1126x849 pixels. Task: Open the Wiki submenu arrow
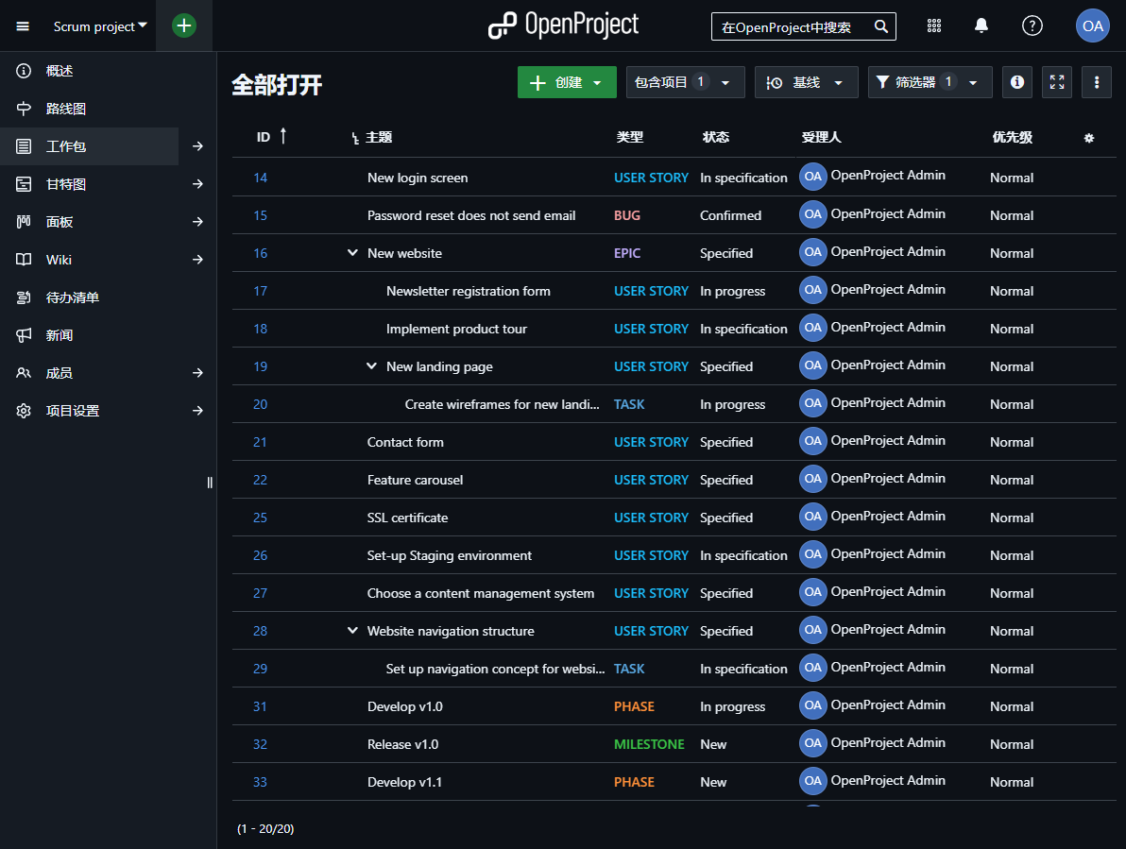click(x=197, y=260)
